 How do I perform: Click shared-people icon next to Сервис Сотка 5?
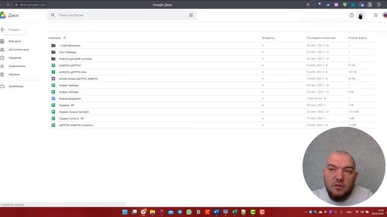click(x=82, y=118)
